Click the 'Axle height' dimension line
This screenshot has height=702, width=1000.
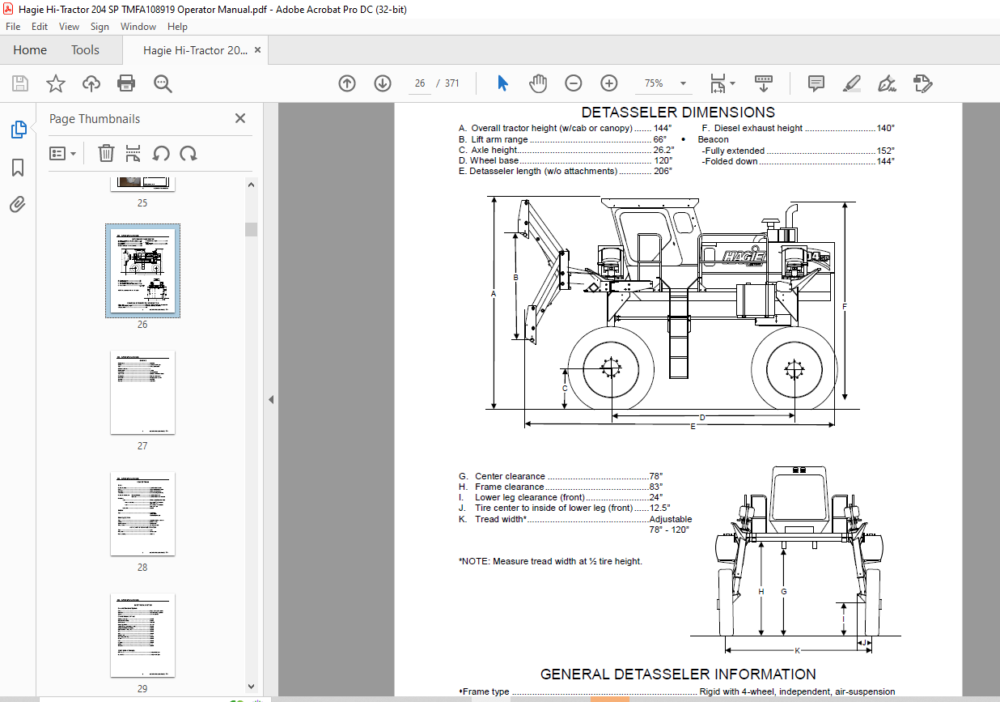[x=566, y=150]
